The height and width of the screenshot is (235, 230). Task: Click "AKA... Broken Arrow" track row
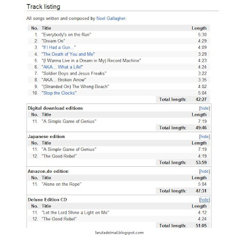coord(119,80)
